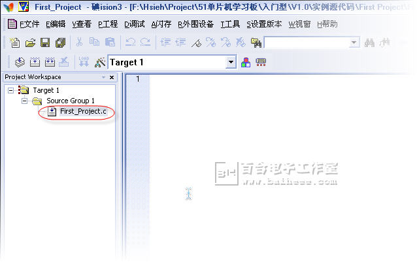Click the LOAD download to flash icon
417x262 pixels.
pyautogui.click(x=84, y=61)
